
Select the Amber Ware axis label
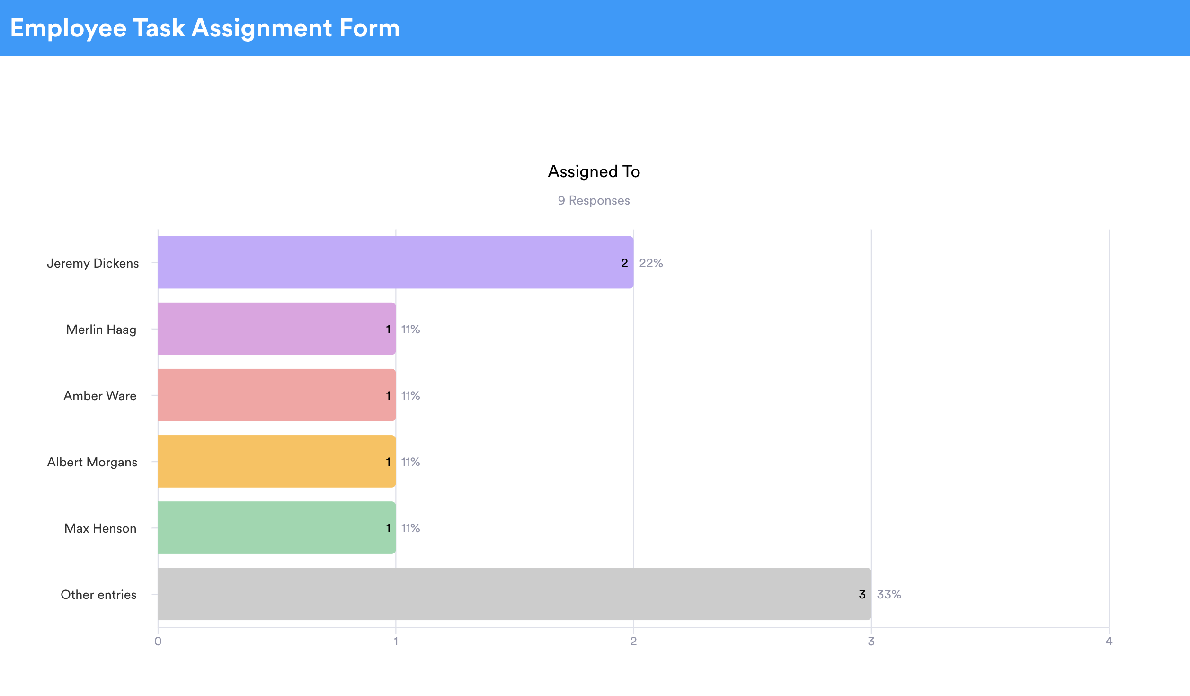(100, 396)
